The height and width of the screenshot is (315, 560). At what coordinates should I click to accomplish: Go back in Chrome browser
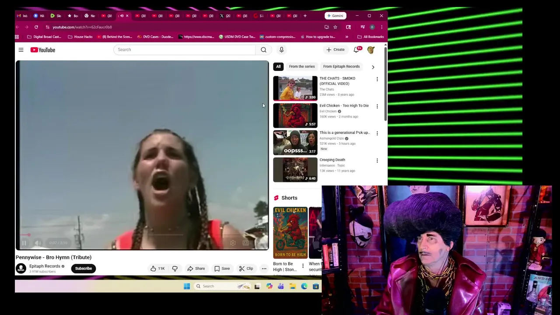tap(17, 27)
